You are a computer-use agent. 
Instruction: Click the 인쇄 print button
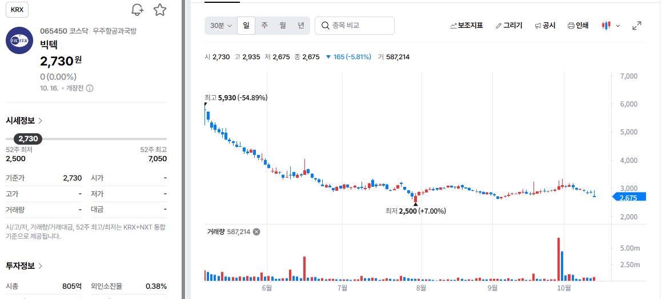578,26
